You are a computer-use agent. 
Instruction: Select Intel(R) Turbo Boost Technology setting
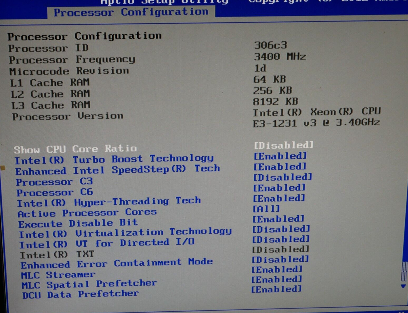click(x=114, y=159)
